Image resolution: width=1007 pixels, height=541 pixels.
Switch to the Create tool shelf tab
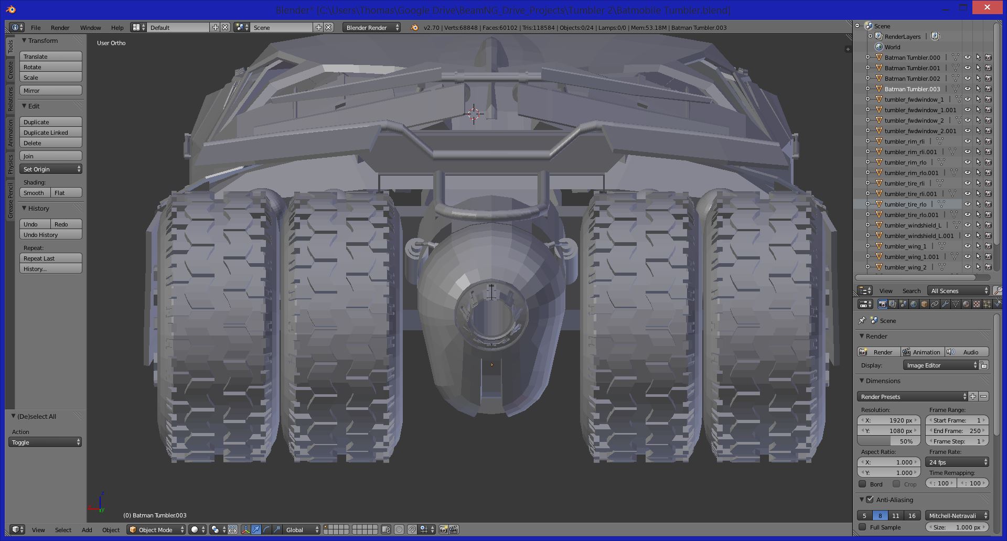[x=10, y=70]
